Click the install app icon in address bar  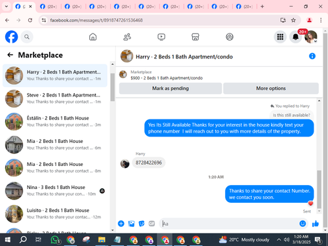[x=283, y=20]
